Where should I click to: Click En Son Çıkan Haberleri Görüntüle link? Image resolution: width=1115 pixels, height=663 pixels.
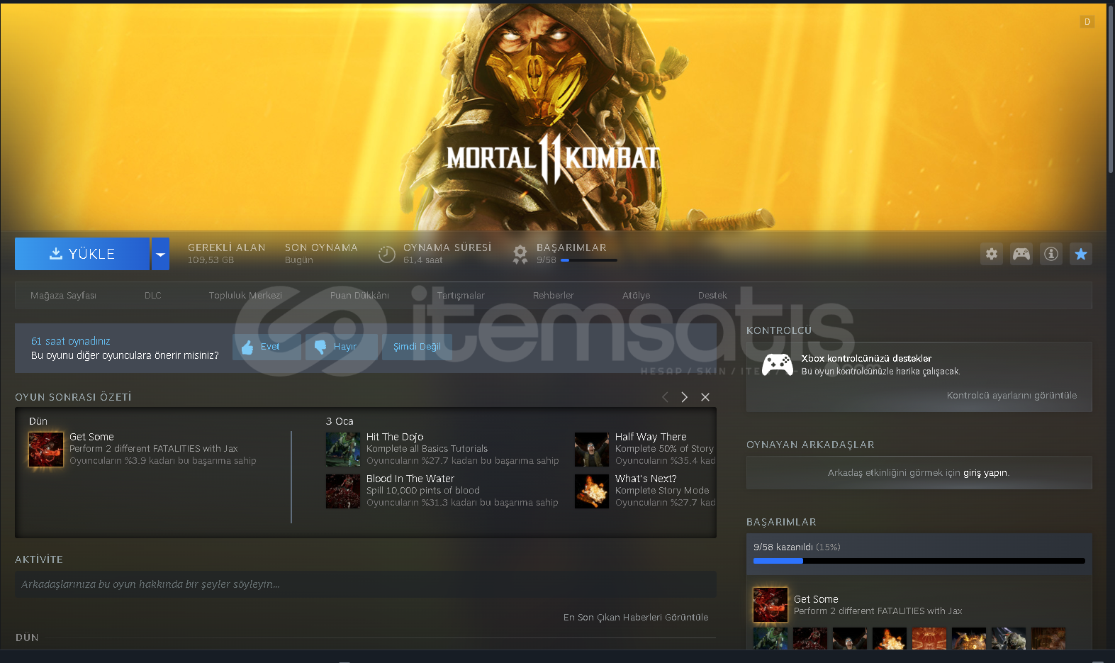coord(636,617)
